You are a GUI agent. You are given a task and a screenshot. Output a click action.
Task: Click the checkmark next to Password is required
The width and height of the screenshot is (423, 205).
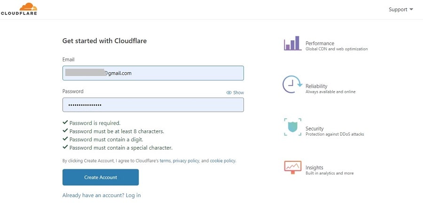pos(65,122)
